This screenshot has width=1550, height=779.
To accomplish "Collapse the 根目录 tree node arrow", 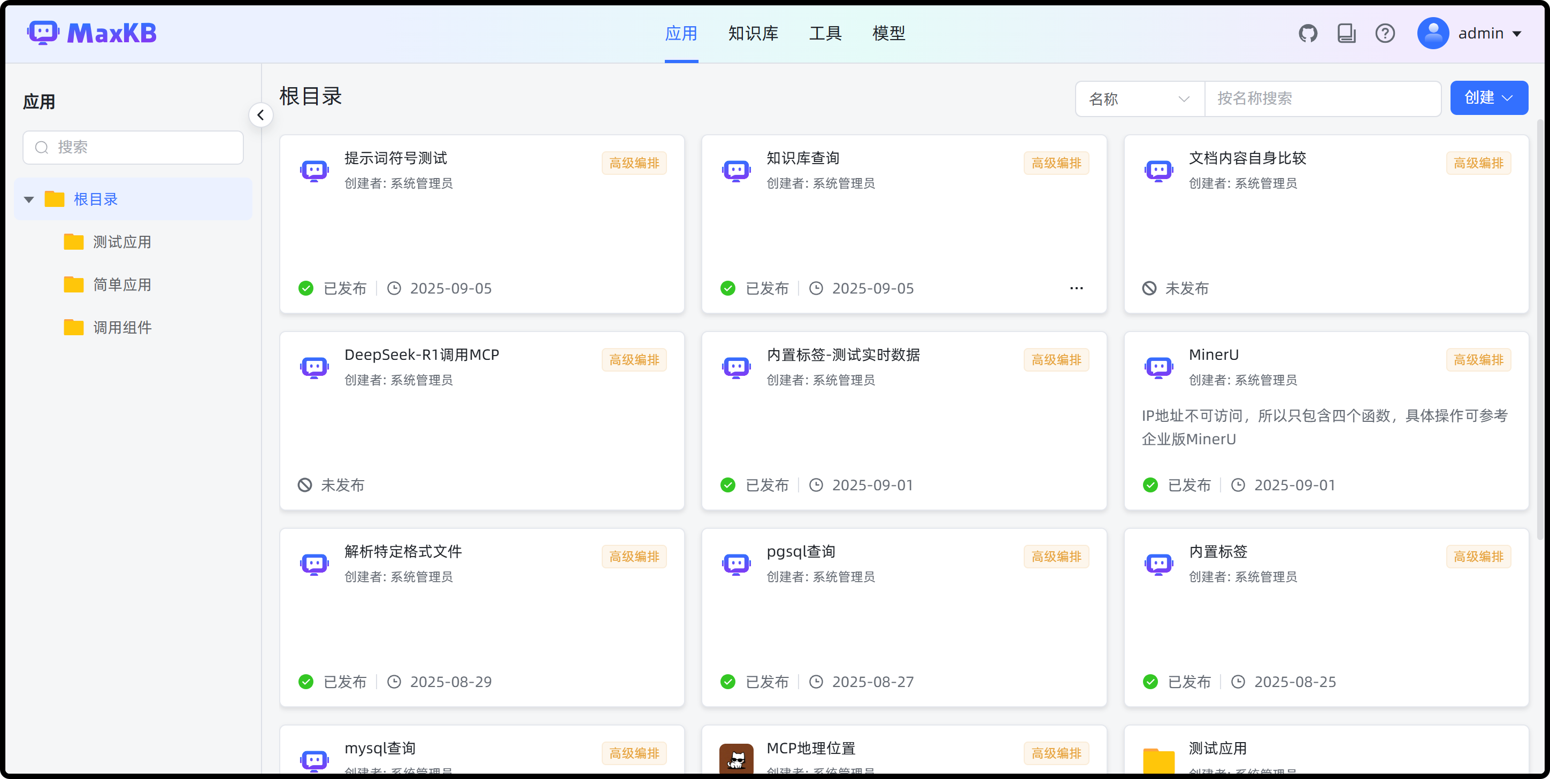I will coord(29,199).
